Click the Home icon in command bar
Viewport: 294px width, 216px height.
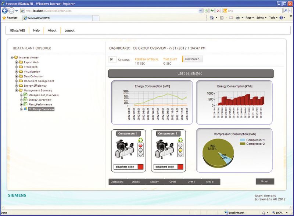point(212,18)
